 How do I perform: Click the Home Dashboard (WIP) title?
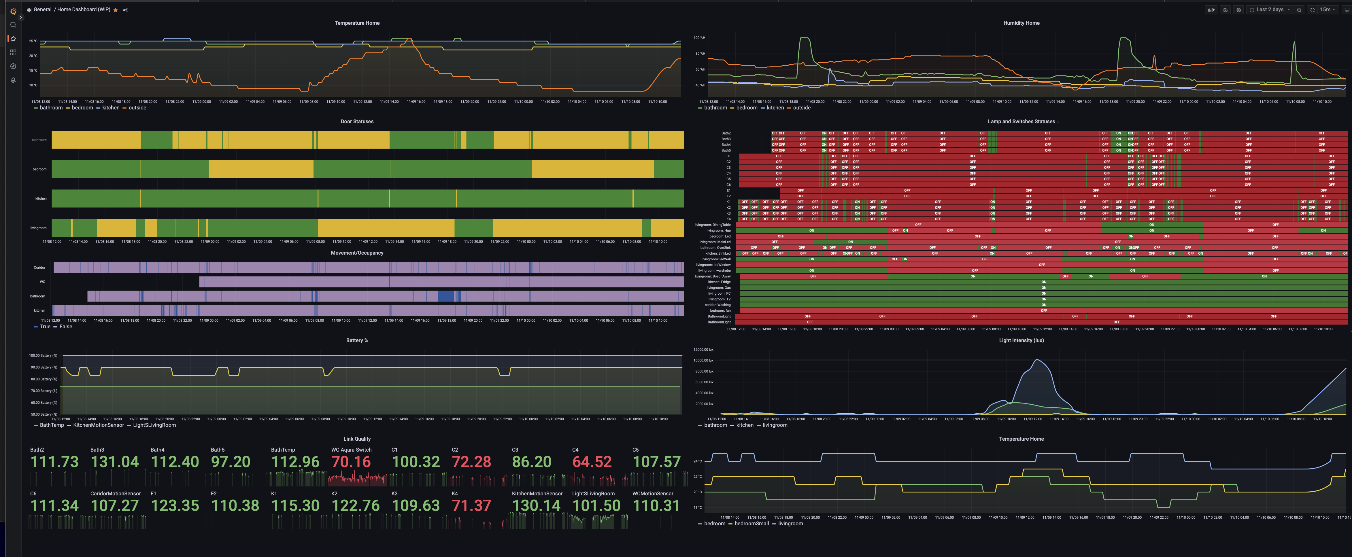pyautogui.click(x=84, y=10)
